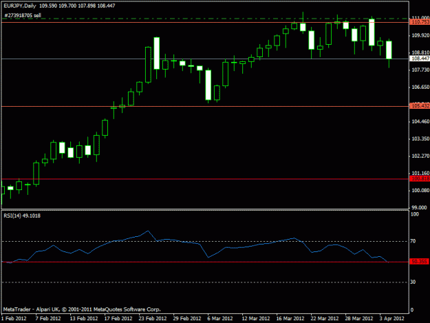Viewport: 430px width, 323px height.
Task: Click the 28 Mar 2012 date label
Action: 359,318
